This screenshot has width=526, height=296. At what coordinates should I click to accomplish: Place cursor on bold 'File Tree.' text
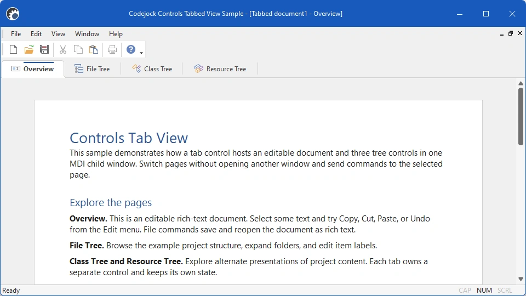(87, 246)
